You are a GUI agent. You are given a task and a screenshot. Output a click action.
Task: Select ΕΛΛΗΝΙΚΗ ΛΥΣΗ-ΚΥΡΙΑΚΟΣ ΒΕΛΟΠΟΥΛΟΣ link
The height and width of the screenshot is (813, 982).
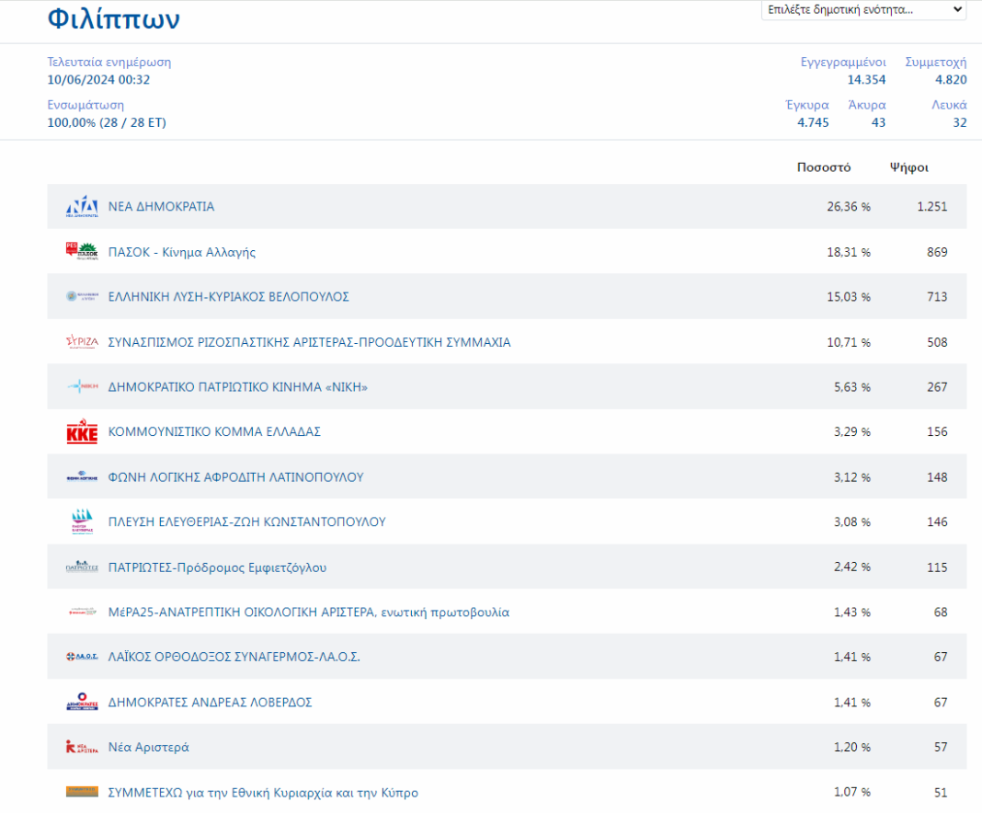point(229,297)
